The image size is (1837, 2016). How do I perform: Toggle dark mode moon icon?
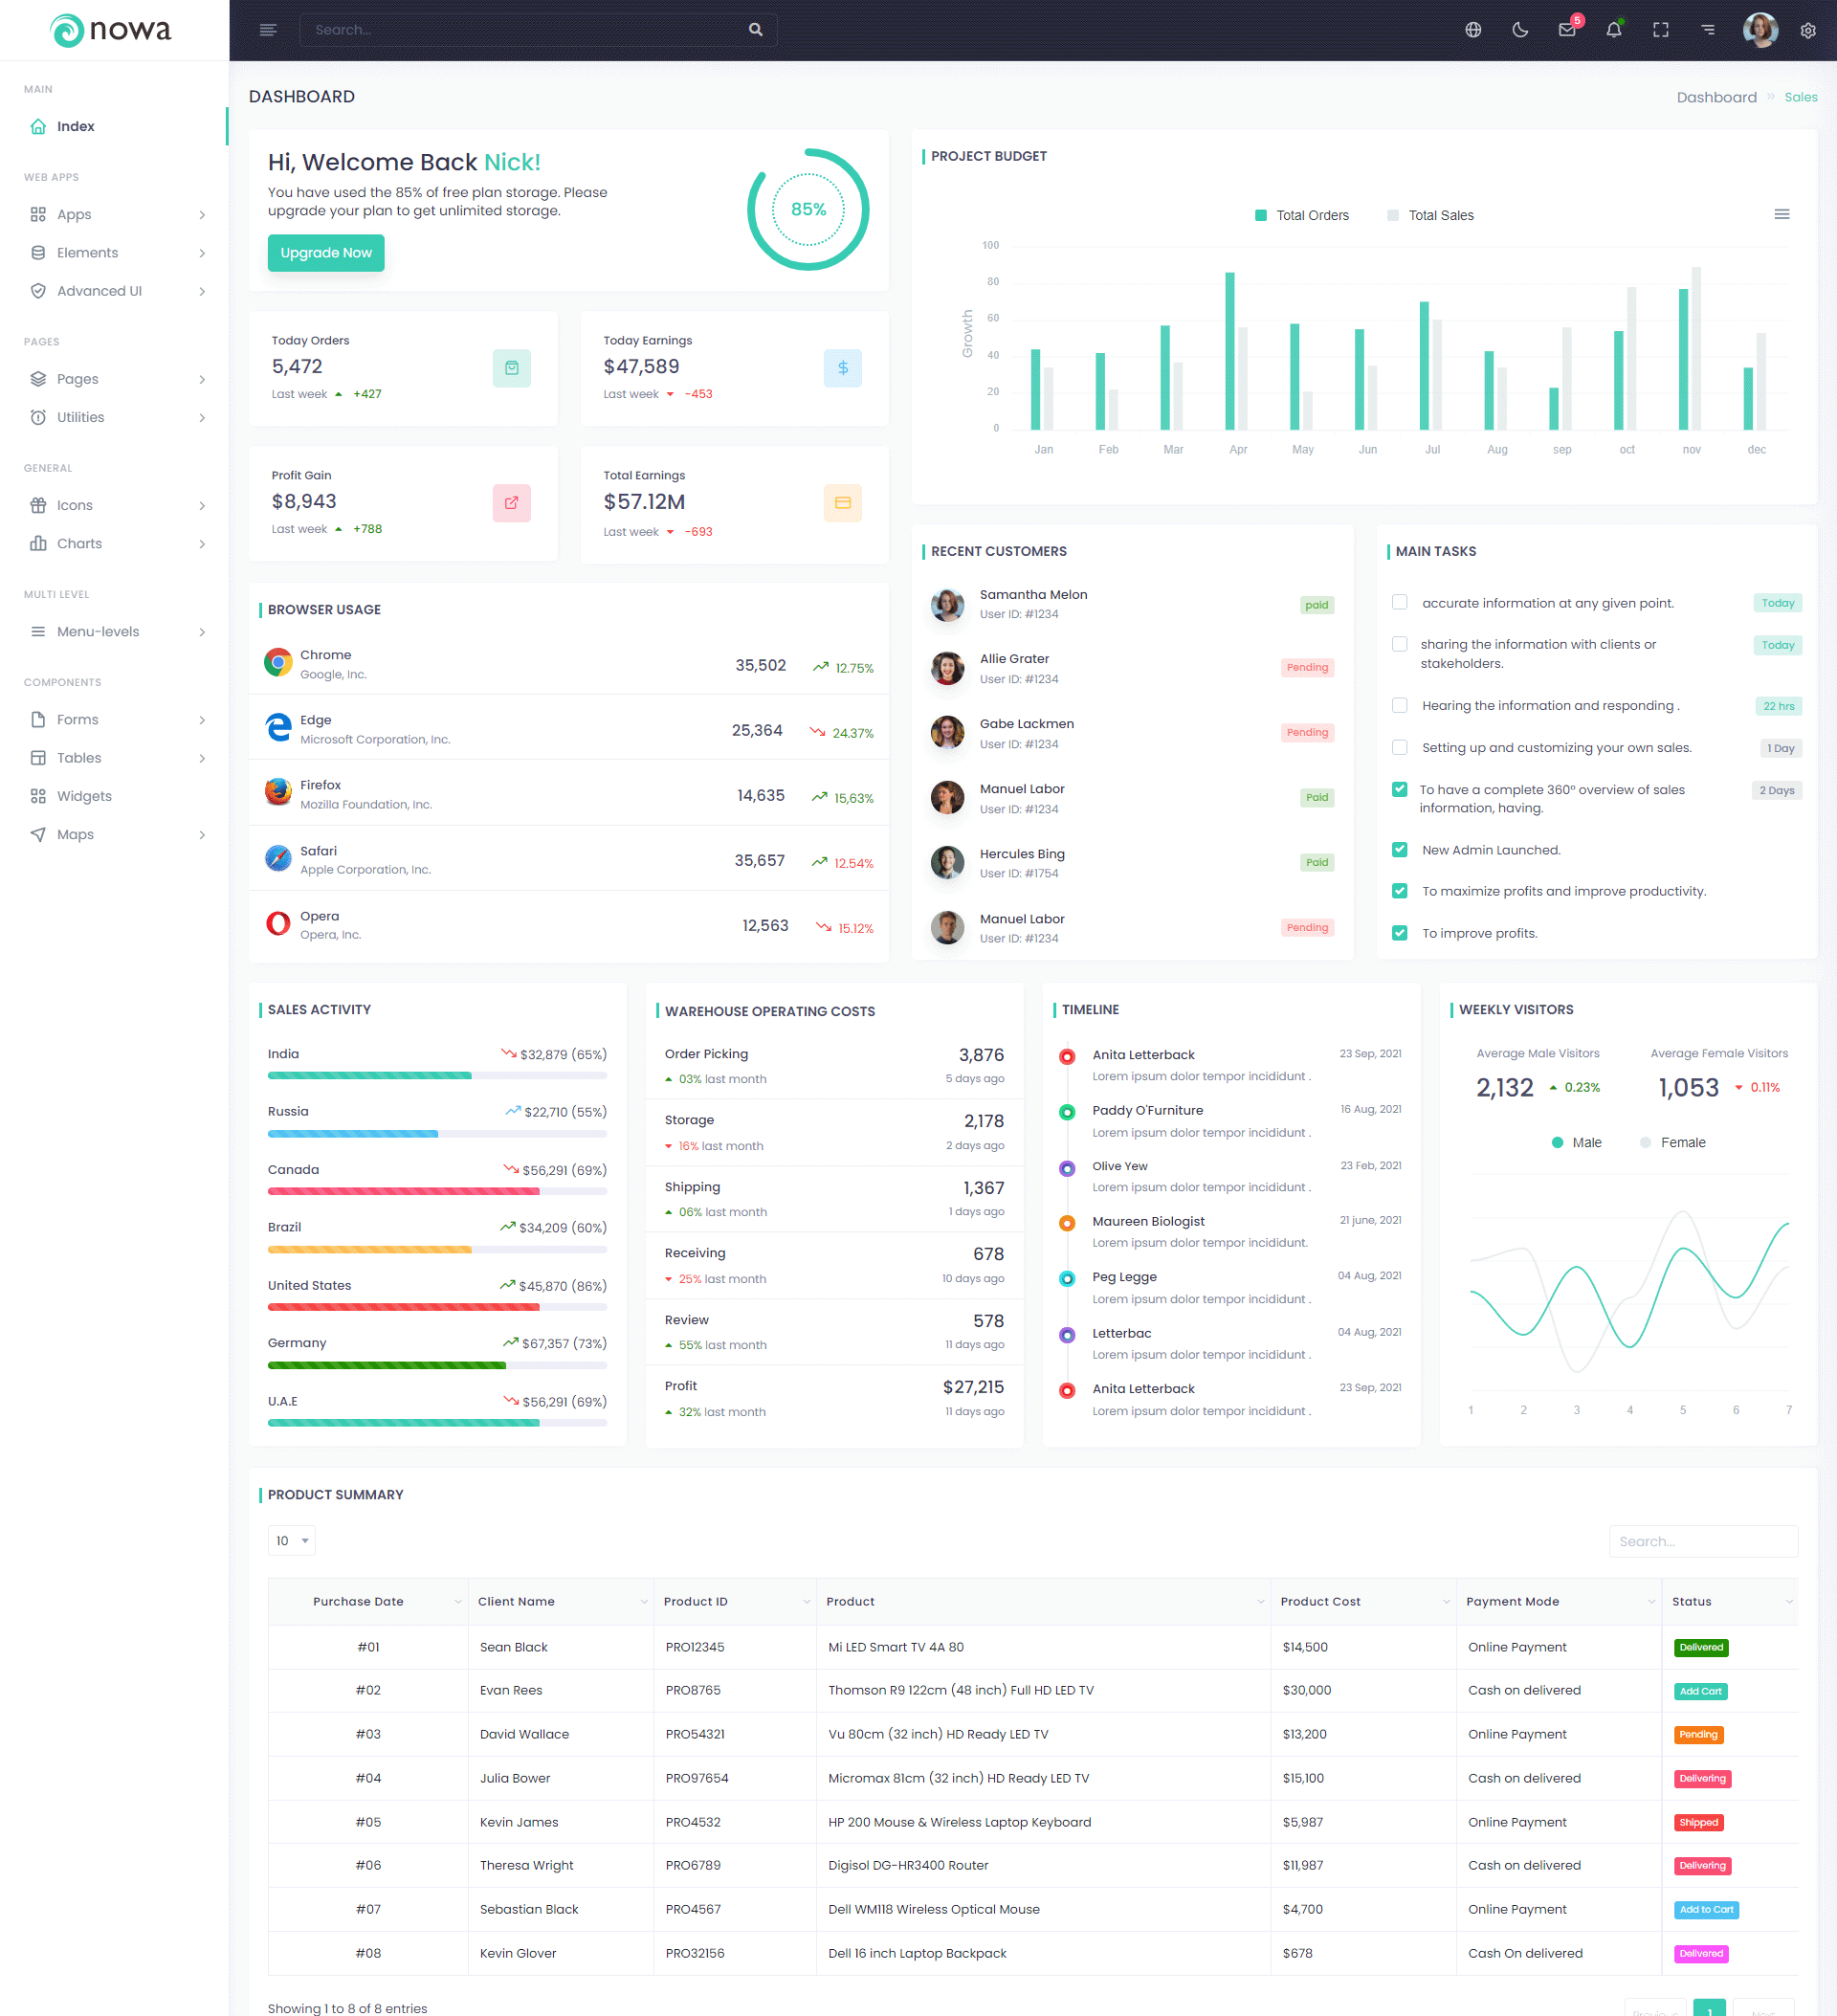point(1519,30)
